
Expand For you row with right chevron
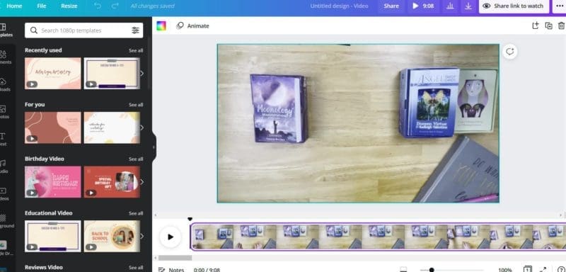pyautogui.click(x=142, y=127)
